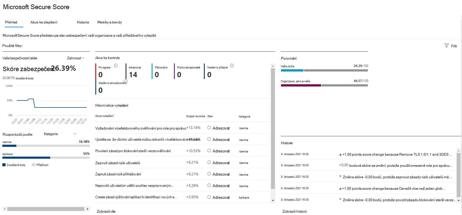Screen dimensions: 462x215
Task: Click the Po regresi count
Action: coord(101,75)
